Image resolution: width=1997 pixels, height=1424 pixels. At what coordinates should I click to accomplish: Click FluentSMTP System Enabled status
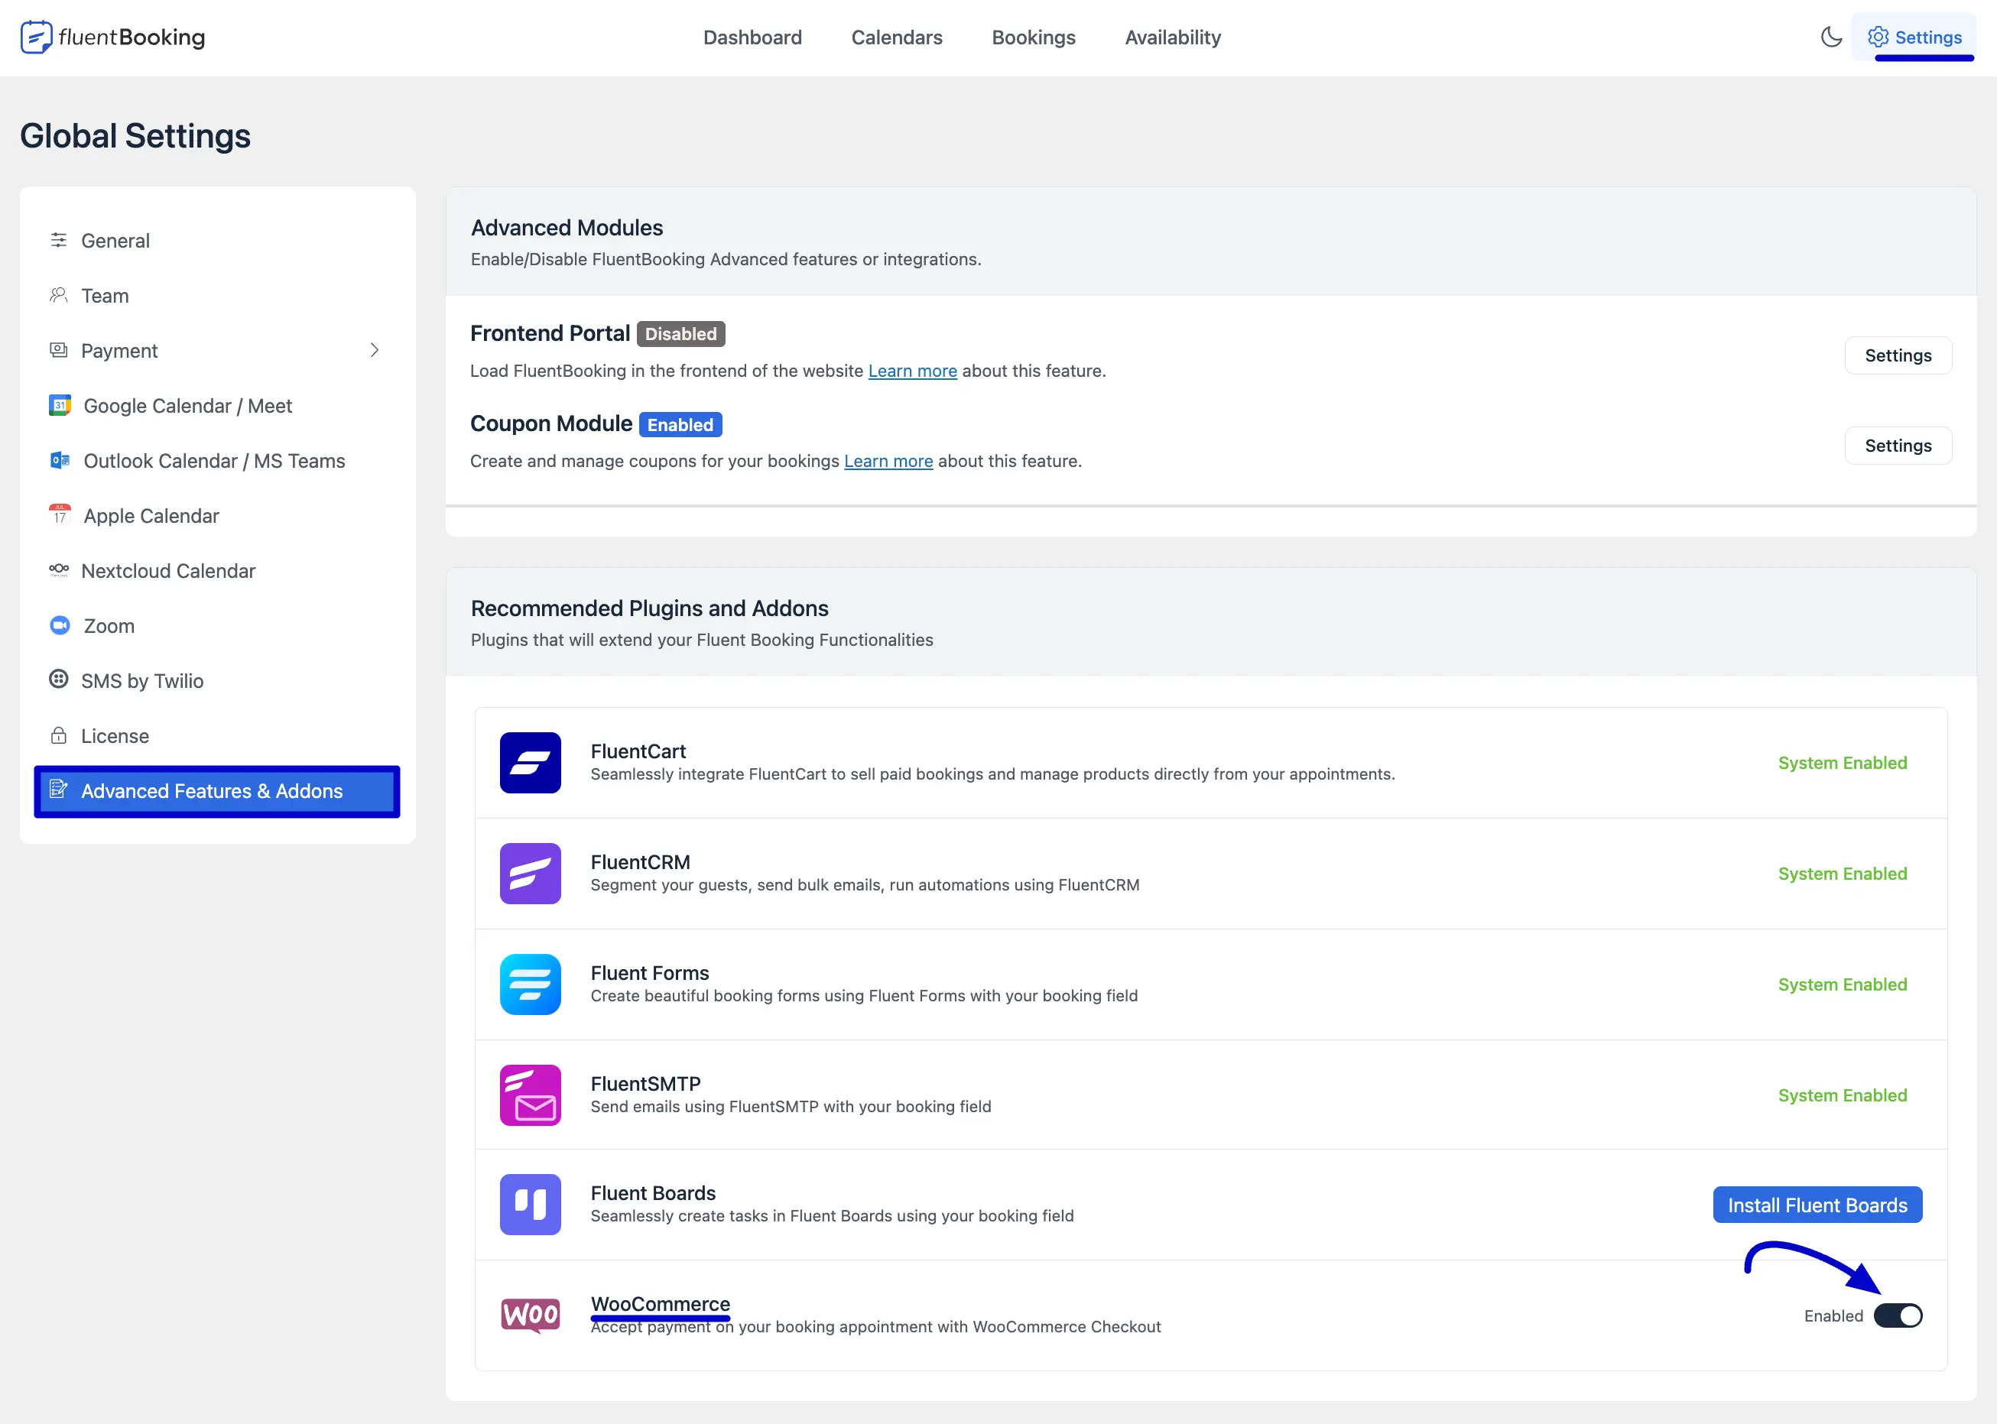coord(1842,1095)
